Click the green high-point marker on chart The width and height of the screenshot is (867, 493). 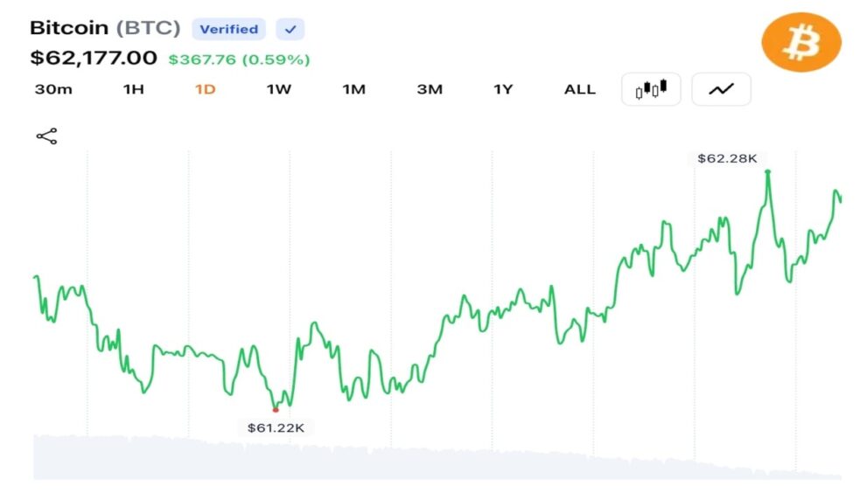(767, 172)
